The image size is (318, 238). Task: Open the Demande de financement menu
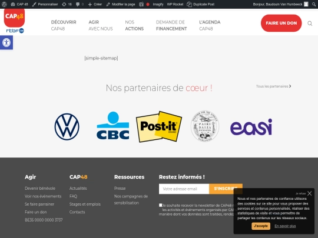tap(171, 25)
